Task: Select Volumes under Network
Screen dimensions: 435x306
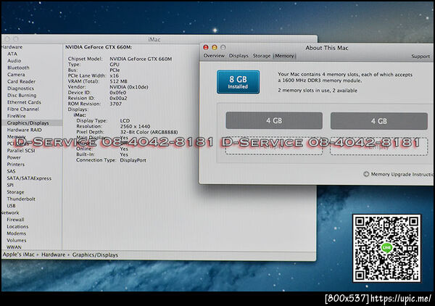Action: click(x=17, y=241)
